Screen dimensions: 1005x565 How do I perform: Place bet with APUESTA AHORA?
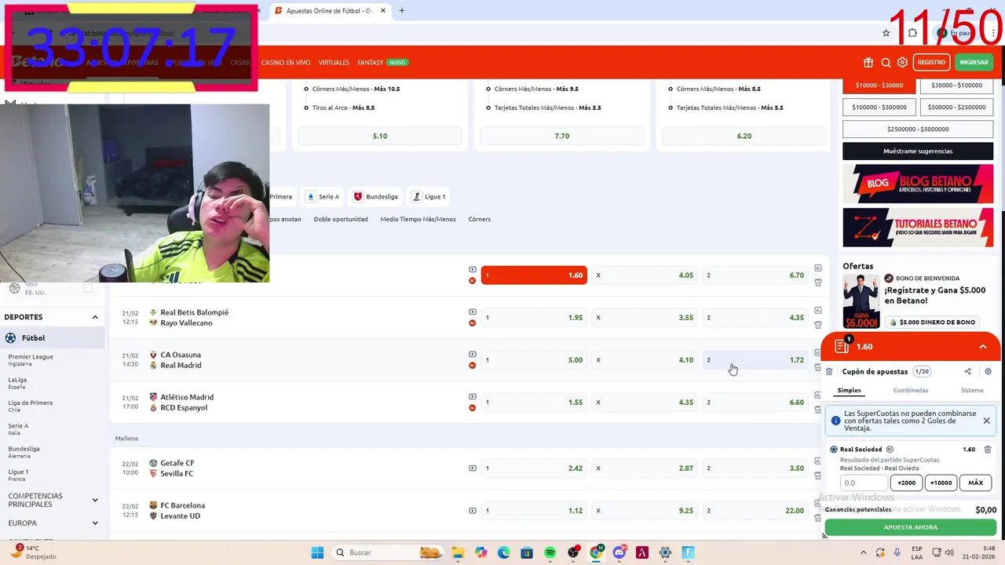pyautogui.click(x=910, y=527)
